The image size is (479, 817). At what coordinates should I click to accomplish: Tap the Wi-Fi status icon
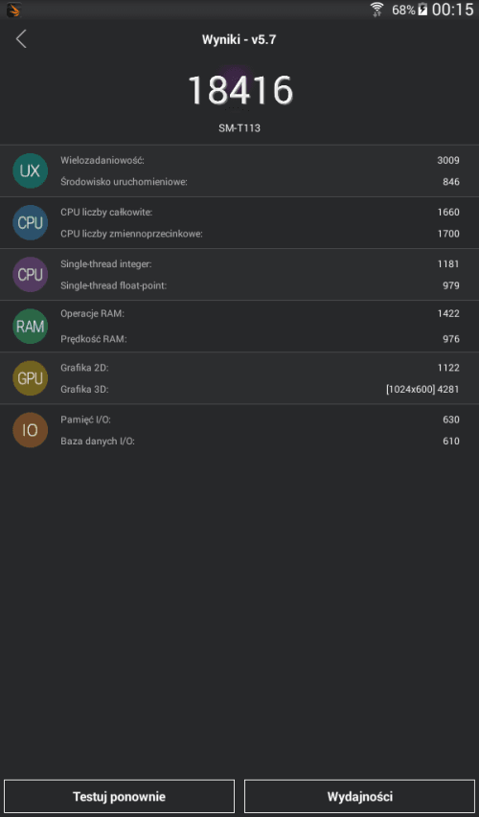click(376, 10)
